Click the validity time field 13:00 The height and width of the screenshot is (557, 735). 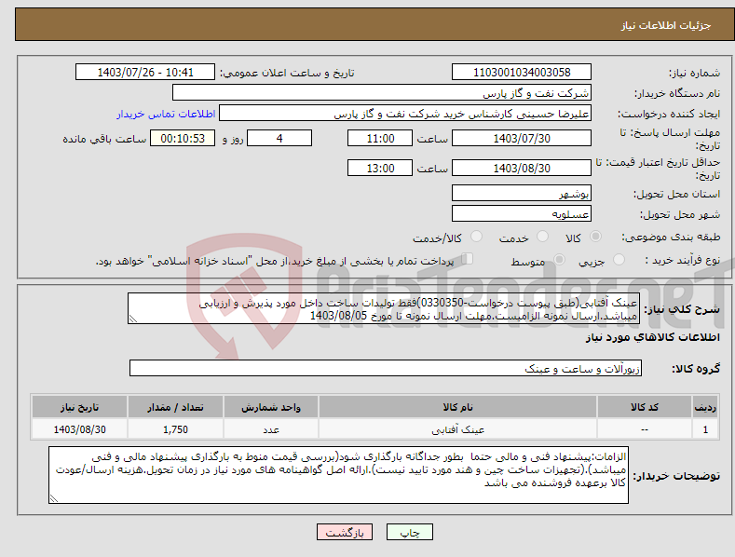click(380, 168)
